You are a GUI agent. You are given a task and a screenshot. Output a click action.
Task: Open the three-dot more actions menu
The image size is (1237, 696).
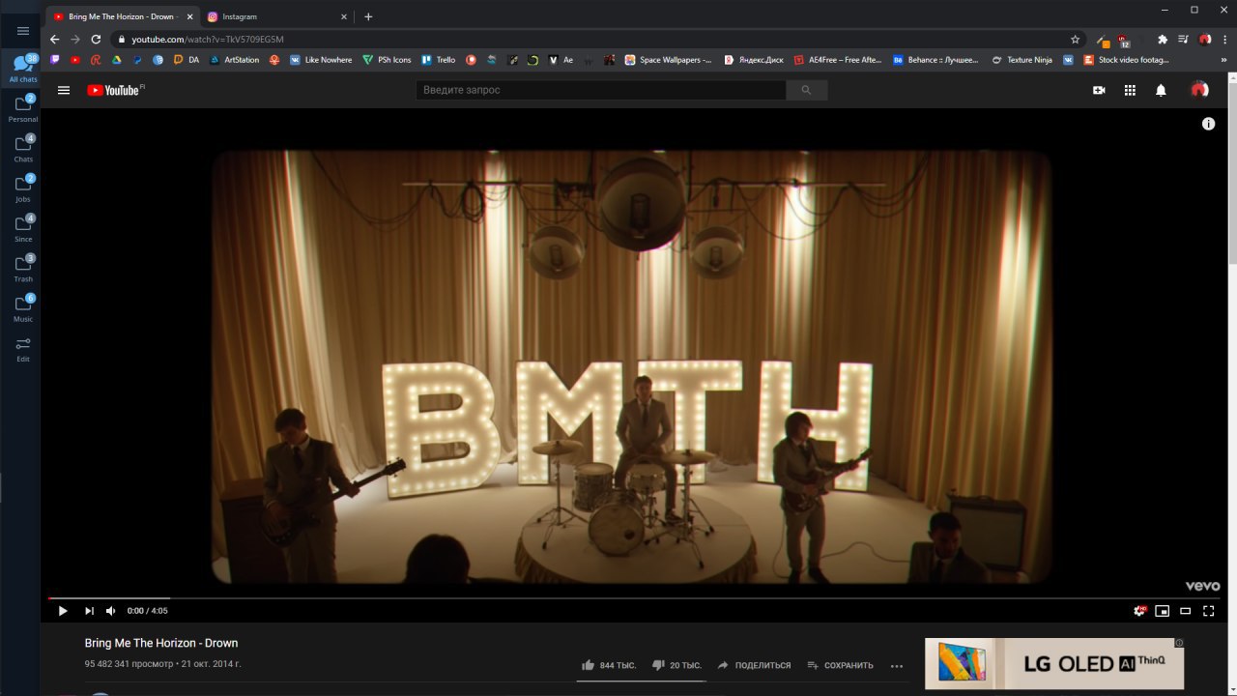pos(897,665)
